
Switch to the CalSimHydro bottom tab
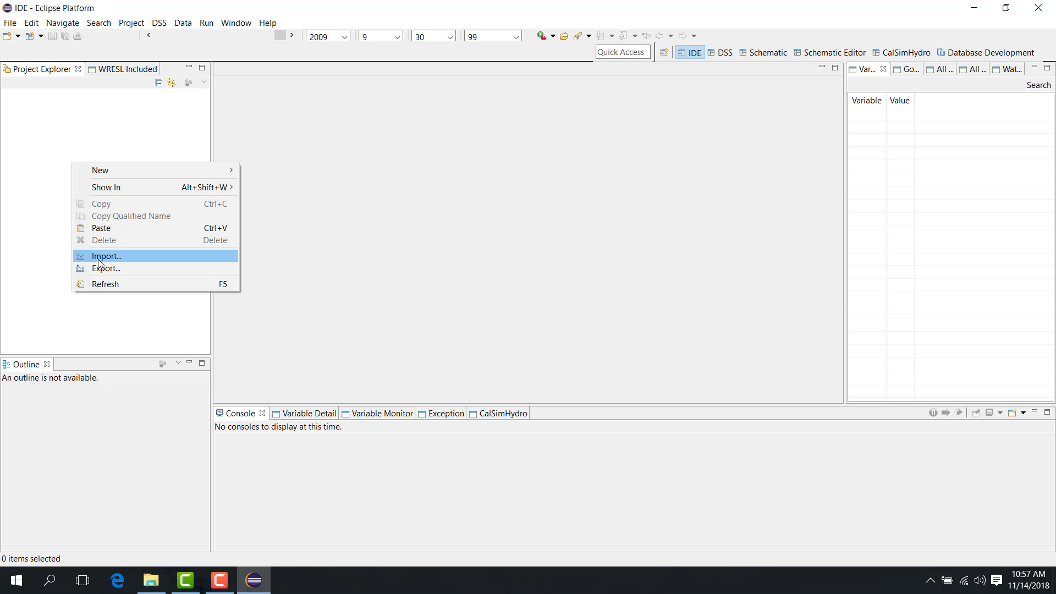click(498, 414)
